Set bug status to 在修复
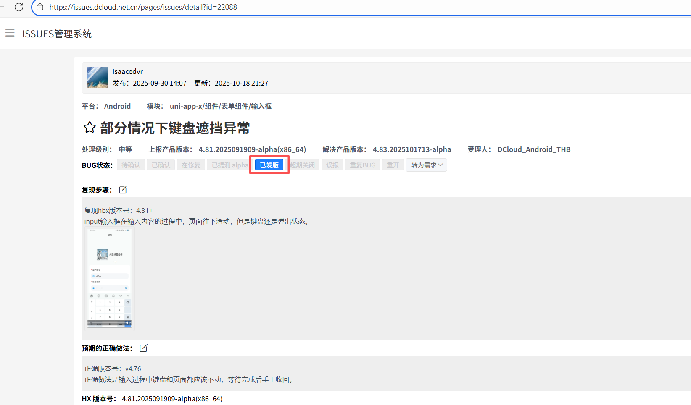 191,165
